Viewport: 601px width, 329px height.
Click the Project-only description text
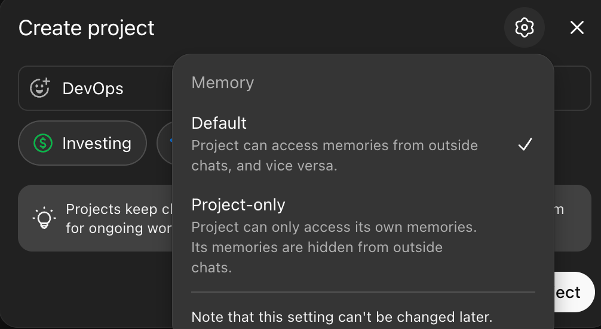point(333,247)
